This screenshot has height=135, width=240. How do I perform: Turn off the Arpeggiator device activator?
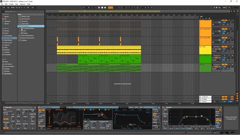(4, 107)
